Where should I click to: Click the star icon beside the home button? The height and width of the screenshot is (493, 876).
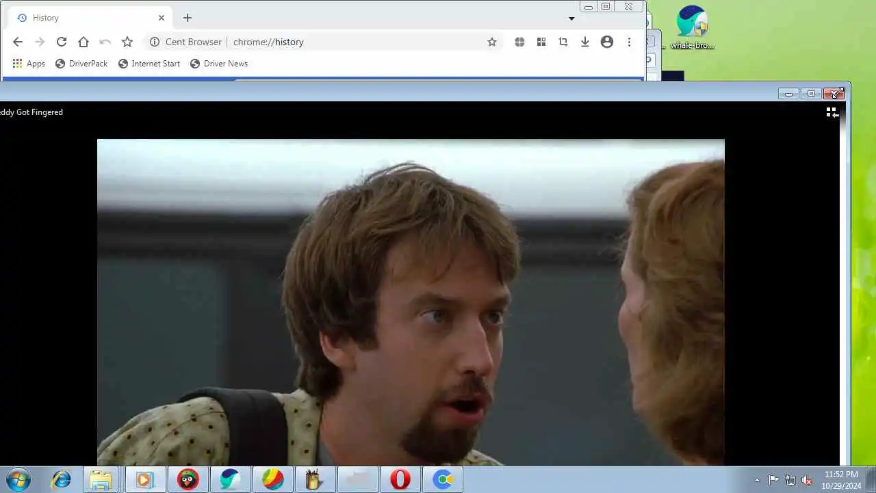click(x=127, y=42)
